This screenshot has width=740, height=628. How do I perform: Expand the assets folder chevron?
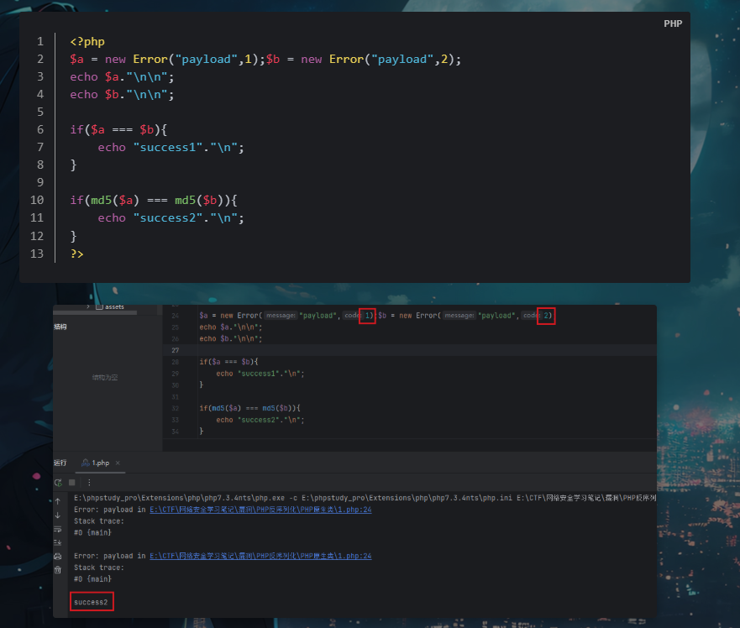(x=88, y=307)
